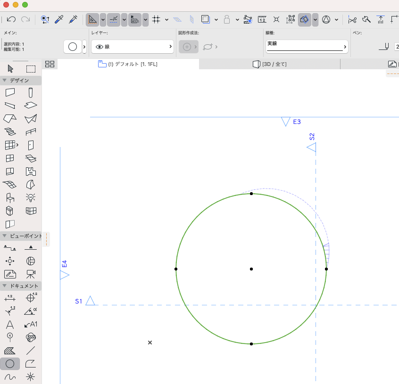The width and height of the screenshot is (399, 384).
Task: Collapse the ビューポイント toolbox section
Action: 5,236
